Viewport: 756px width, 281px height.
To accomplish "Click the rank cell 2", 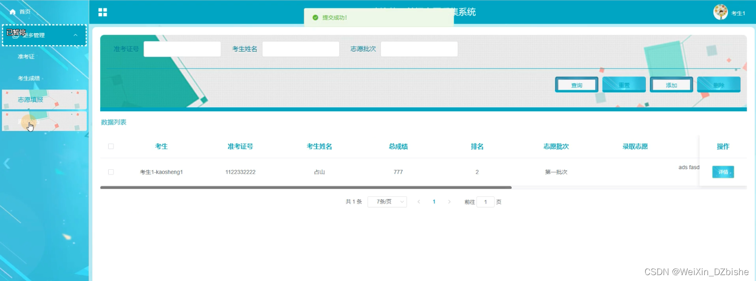I will [x=477, y=172].
